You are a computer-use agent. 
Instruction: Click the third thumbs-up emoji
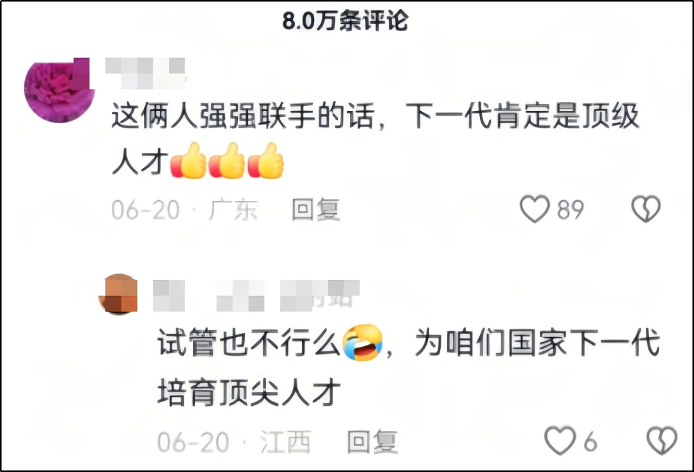coord(265,161)
